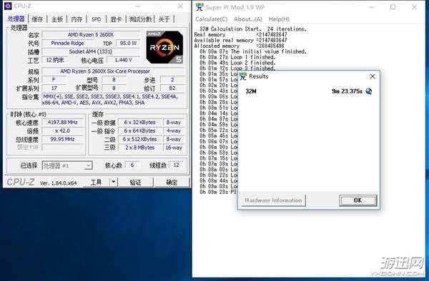Open the Help(H) menu in Super PI
Image resolution: width=429 pixels, height=281 pixels.
(279, 19)
